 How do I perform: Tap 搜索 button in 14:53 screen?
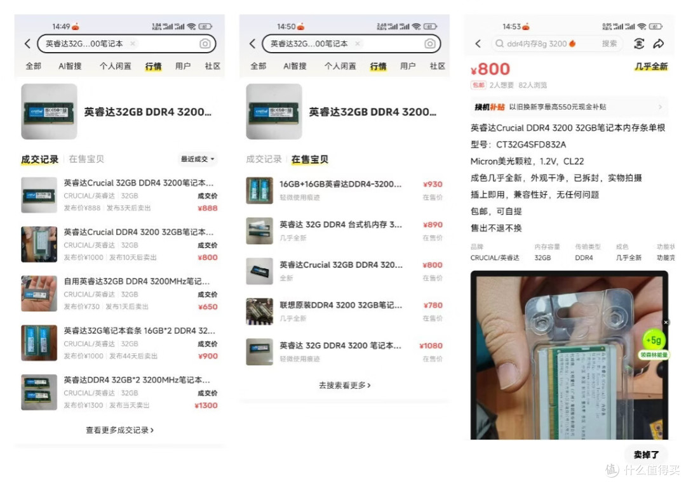[x=609, y=44]
